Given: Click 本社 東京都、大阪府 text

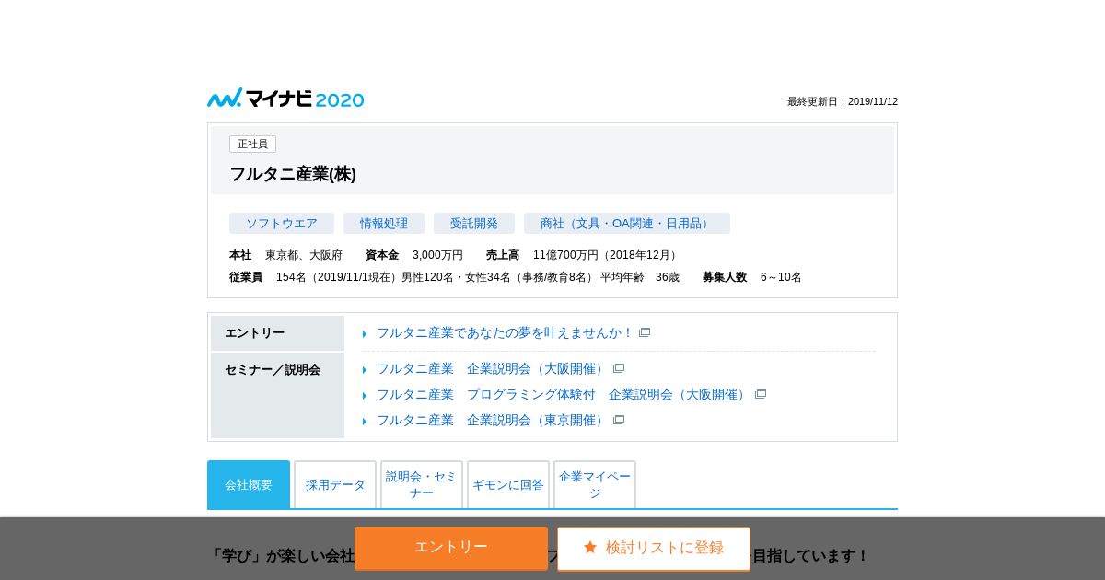Looking at the screenshot, I should coord(285,255).
